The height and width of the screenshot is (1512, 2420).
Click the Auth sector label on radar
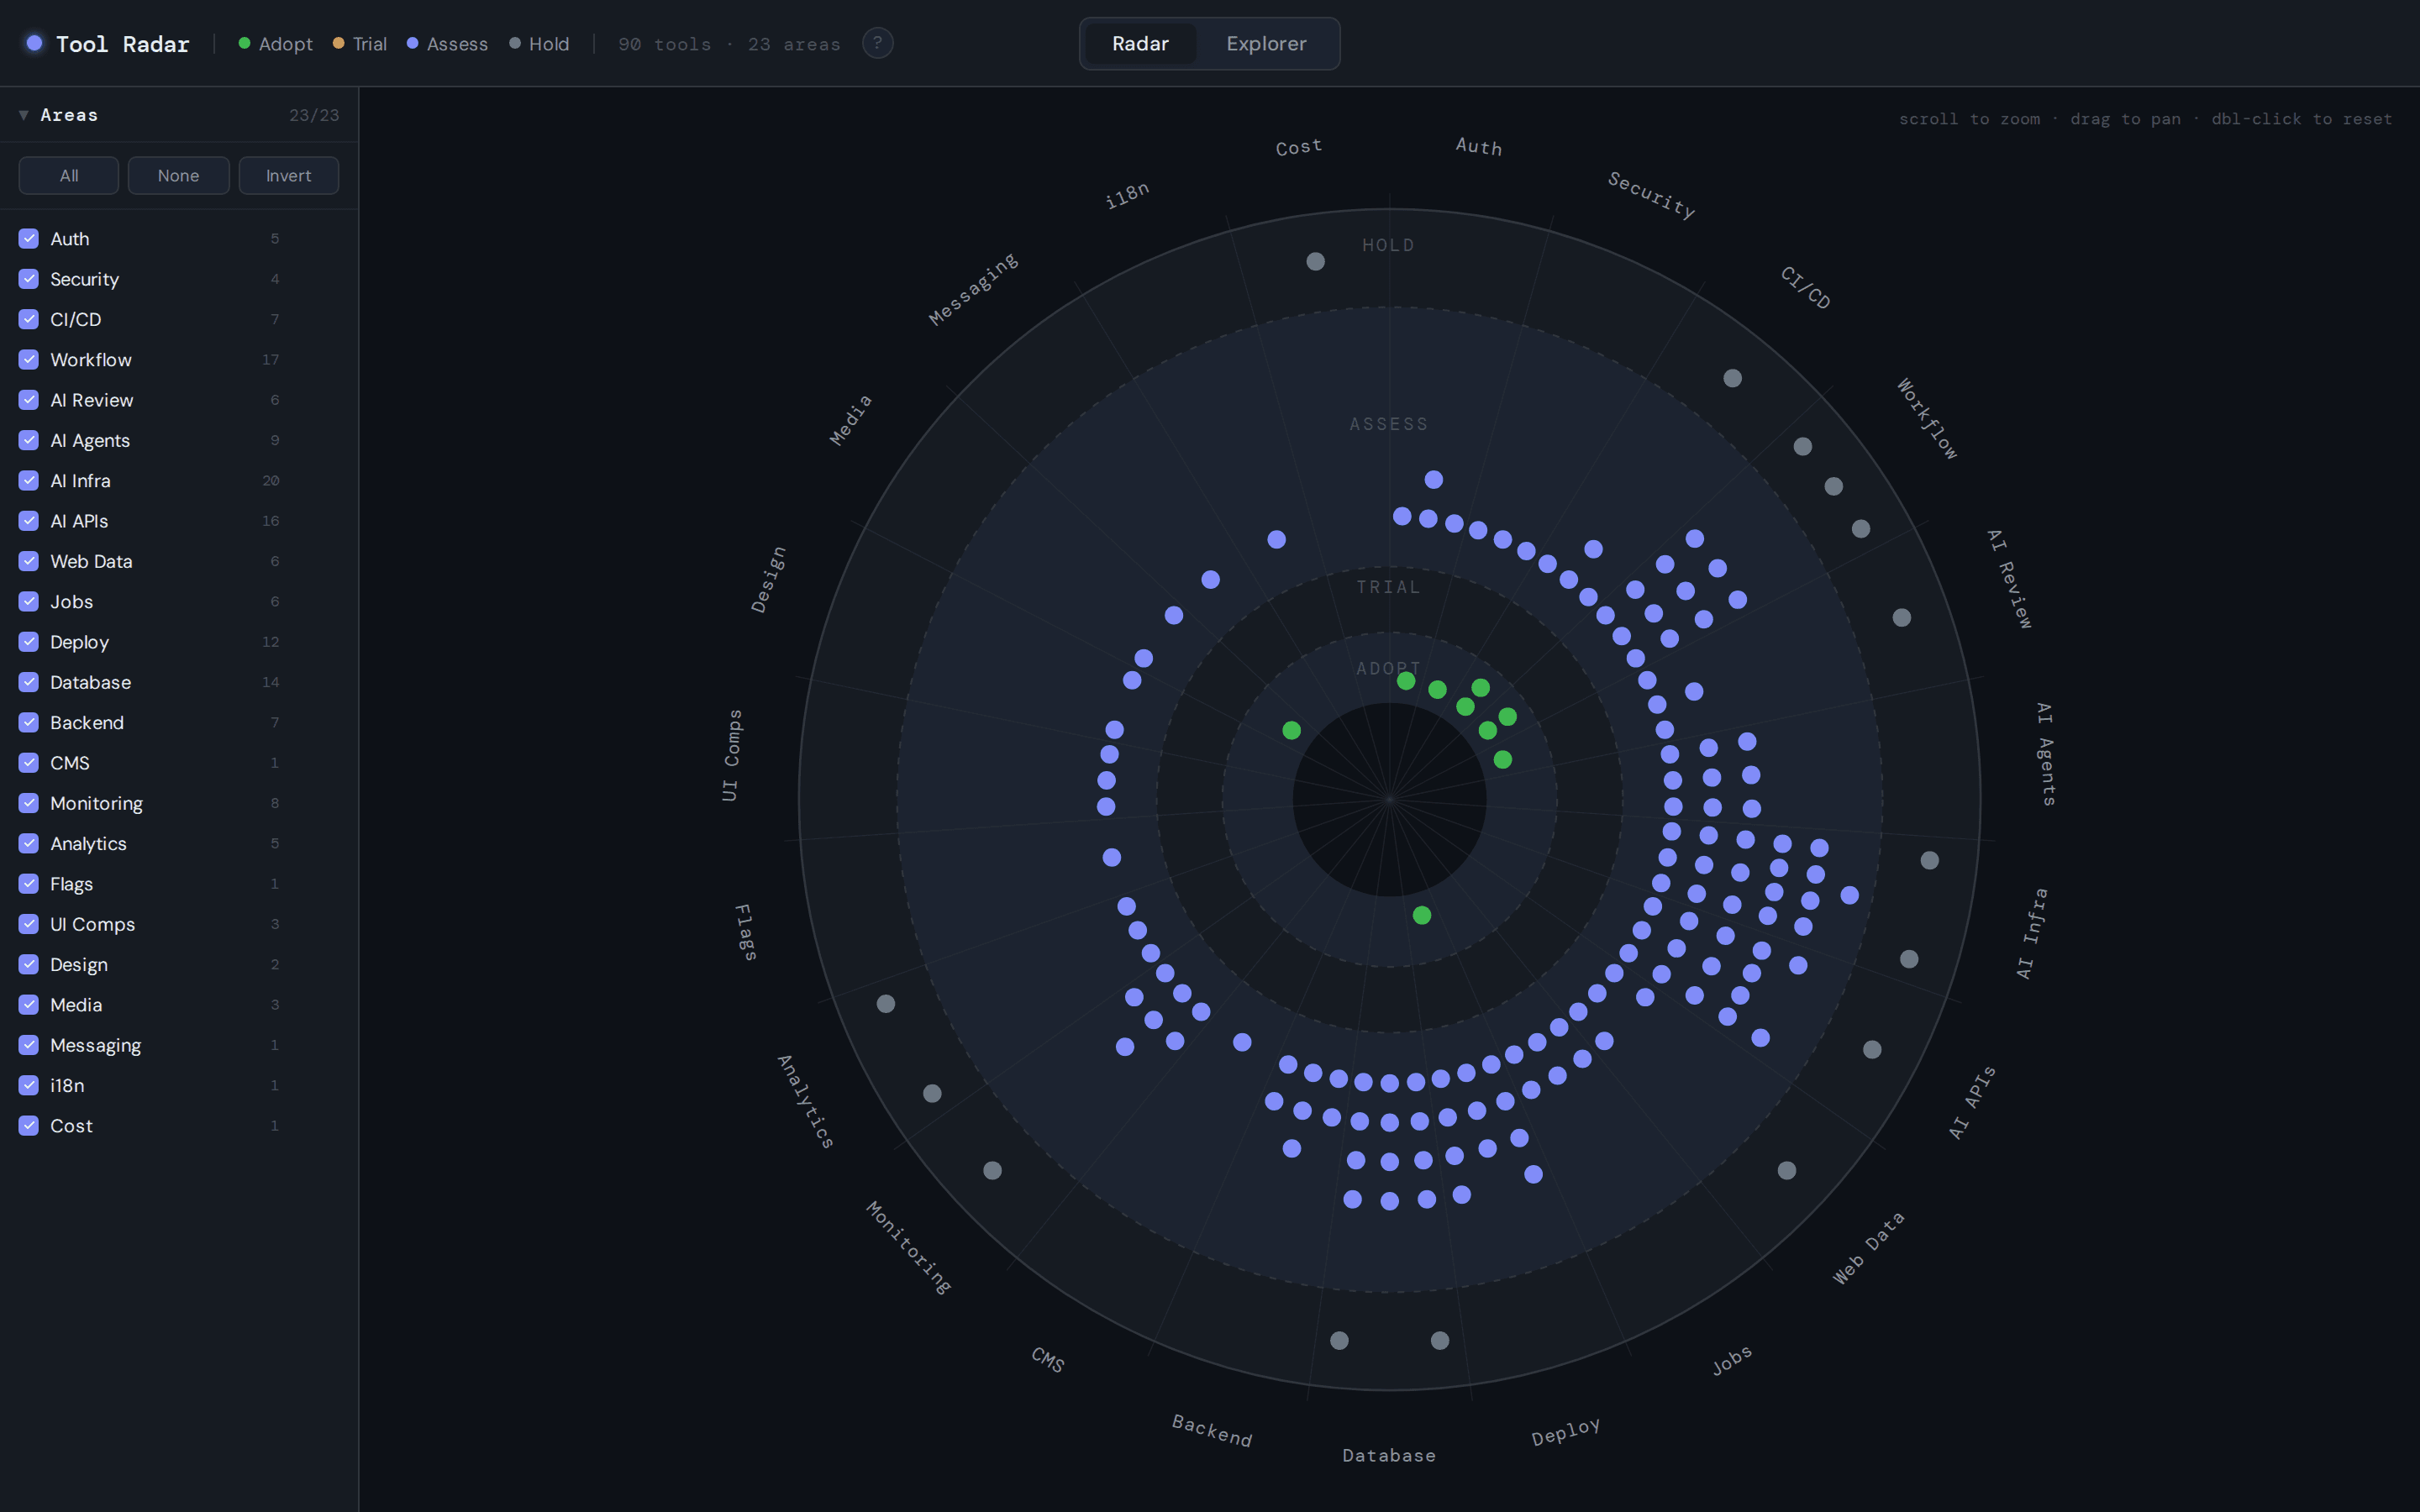tap(1478, 146)
